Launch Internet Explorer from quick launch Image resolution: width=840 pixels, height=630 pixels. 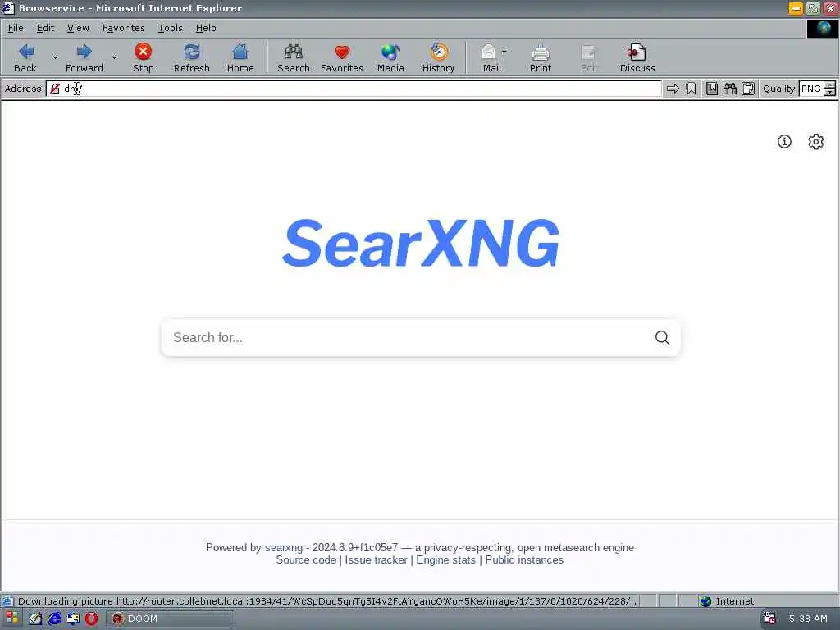(x=54, y=619)
